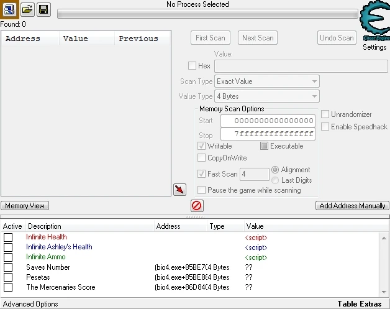Image resolution: width=390 pixels, height=309 pixels.
Task: Click the Next Scan button
Action: pos(258,38)
